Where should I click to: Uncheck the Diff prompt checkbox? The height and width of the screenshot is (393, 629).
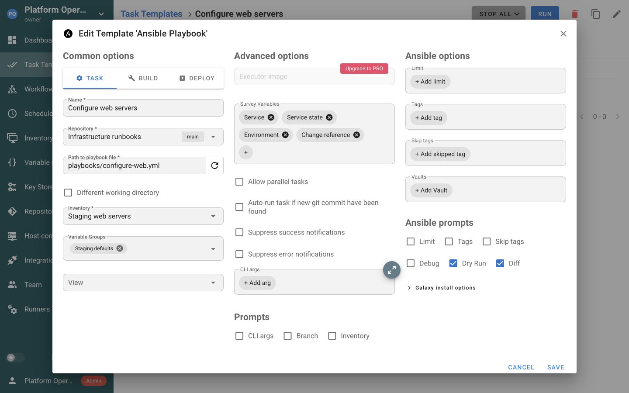click(x=500, y=263)
